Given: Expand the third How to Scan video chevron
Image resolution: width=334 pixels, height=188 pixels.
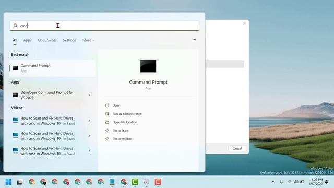Looking at the screenshot, I should 89,151.
